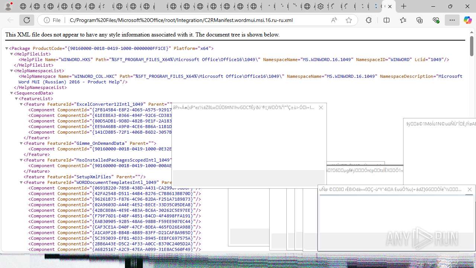Collapse the Package root node
The image size is (476, 268).
tap(7, 48)
